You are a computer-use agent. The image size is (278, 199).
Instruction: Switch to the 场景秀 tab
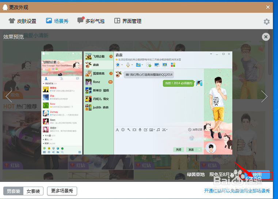[x=57, y=21]
